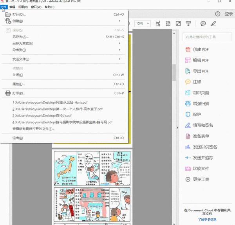Click the scroll-up arrow of document scrollbar
This screenshot has width=235, height=225.
click(x=174, y=33)
